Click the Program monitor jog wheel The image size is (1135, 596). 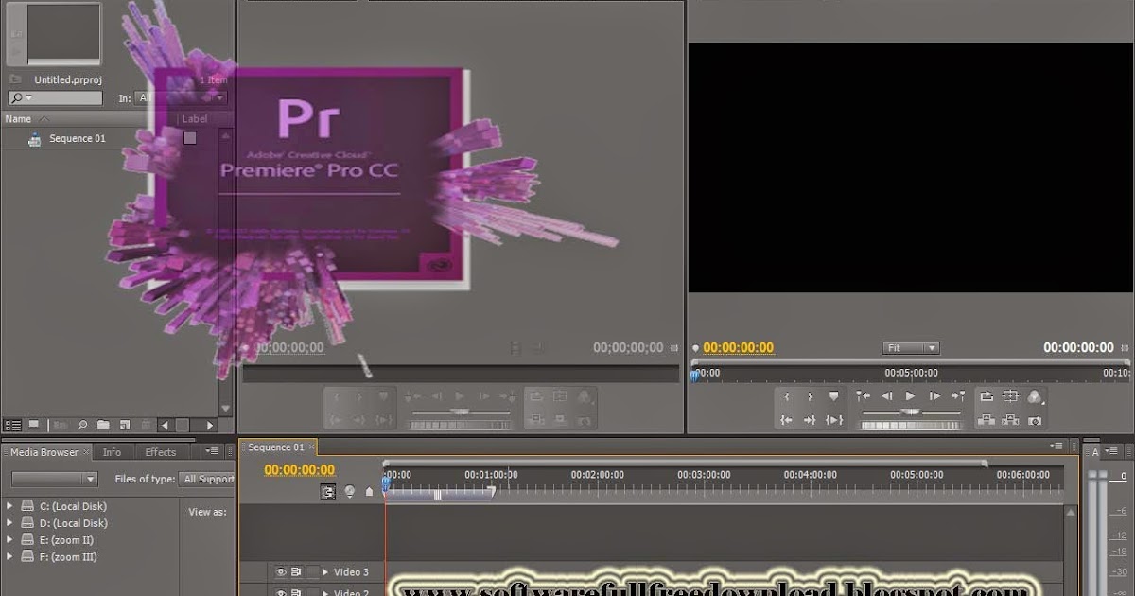[x=910, y=425]
